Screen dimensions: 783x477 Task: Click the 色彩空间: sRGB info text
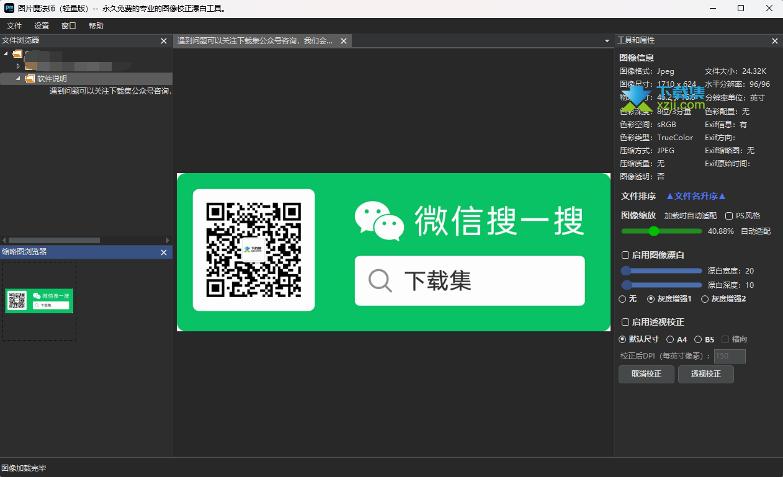(648, 125)
